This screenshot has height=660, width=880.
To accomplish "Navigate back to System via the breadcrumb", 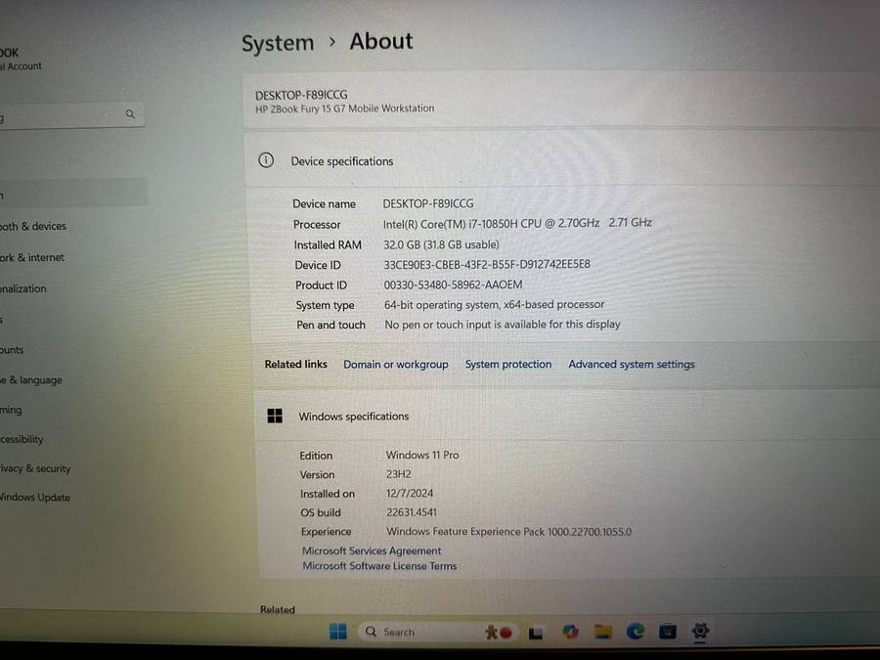I will point(278,42).
